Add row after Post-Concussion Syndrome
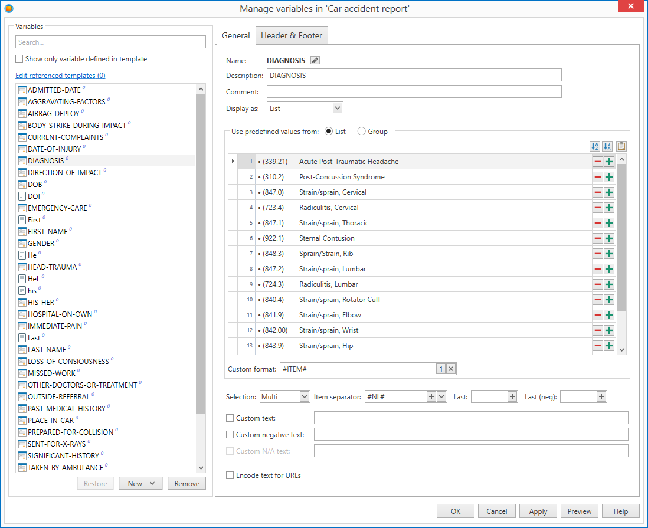 608,177
